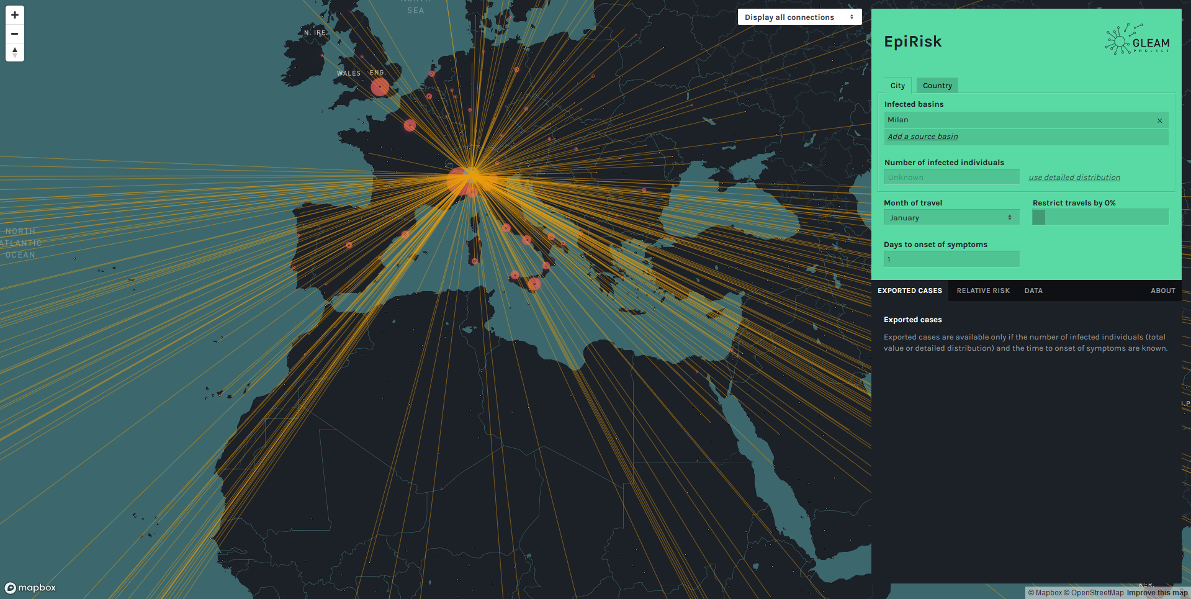Click the Add a source basin link
This screenshot has width=1191, height=599.
point(922,137)
